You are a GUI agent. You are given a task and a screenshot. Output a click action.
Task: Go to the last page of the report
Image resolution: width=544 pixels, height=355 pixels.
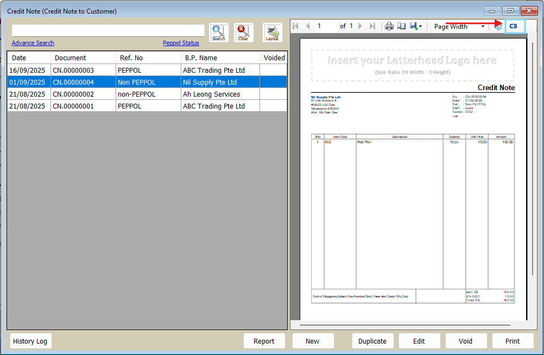click(x=372, y=26)
